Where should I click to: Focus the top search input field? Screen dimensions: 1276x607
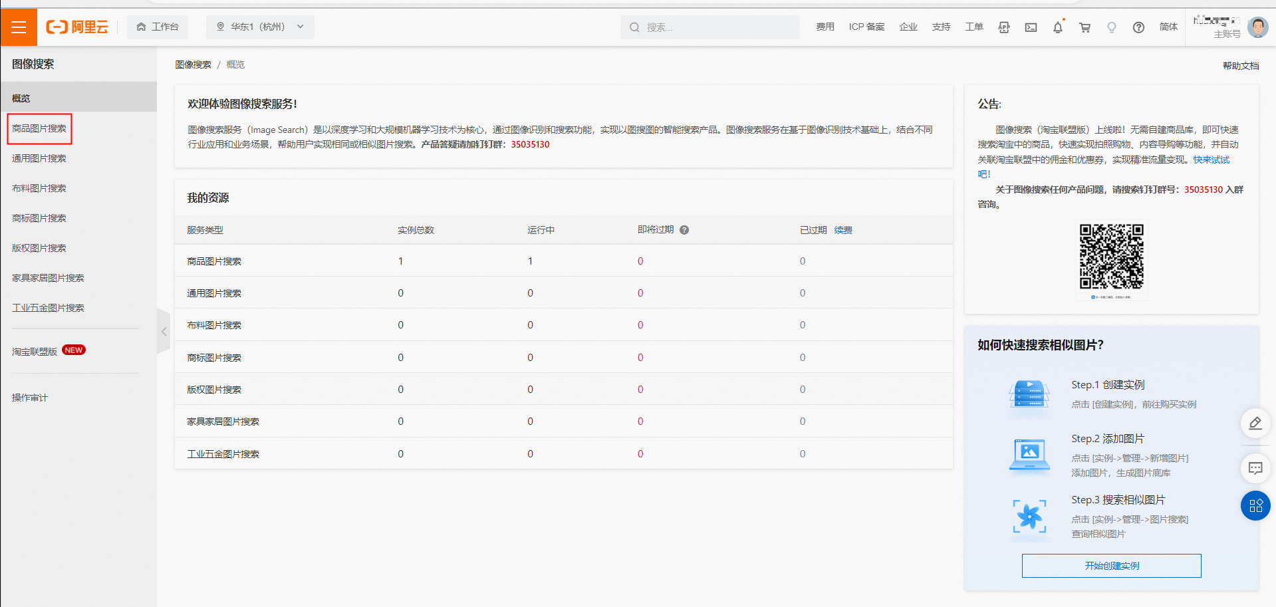tap(710, 27)
